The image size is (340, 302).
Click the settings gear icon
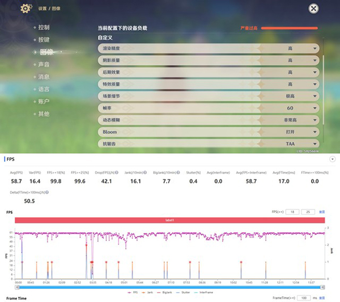pyautogui.click(x=25, y=9)
